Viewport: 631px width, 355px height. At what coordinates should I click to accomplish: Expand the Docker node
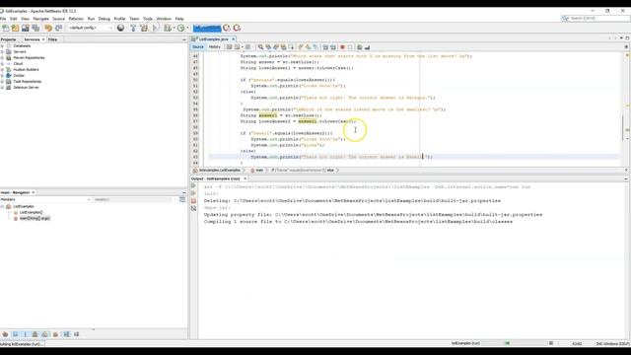point(2,76)
